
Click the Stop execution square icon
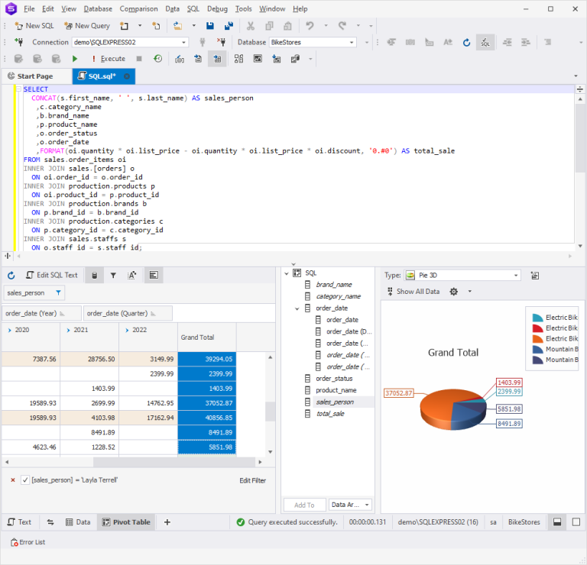point(139,59)
